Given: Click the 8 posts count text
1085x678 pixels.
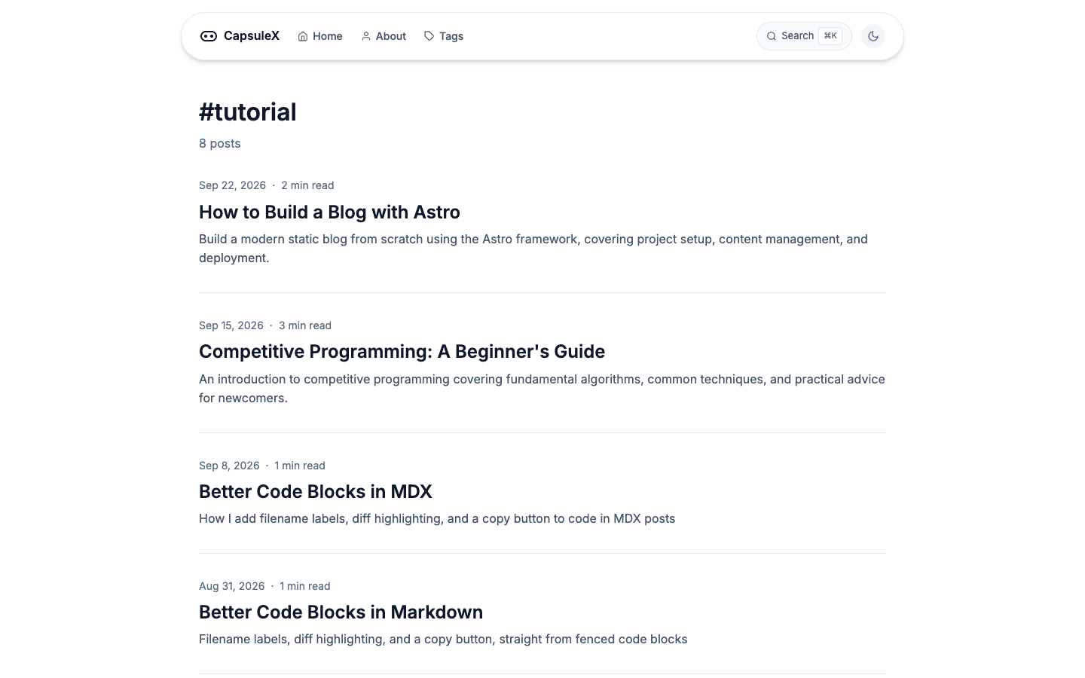Looking at the screenshot, I should [220, 143].
